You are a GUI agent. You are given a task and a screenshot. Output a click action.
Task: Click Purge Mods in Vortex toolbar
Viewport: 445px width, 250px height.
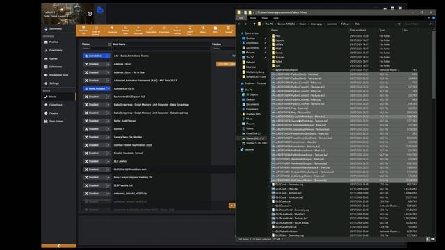coord(164,30)
